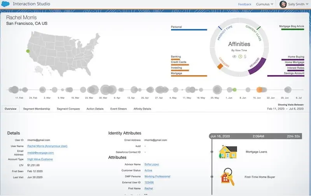Open the Cumulus dataset dropdown
The width and height of the screenshot is (311, 196).
(264, 4)
